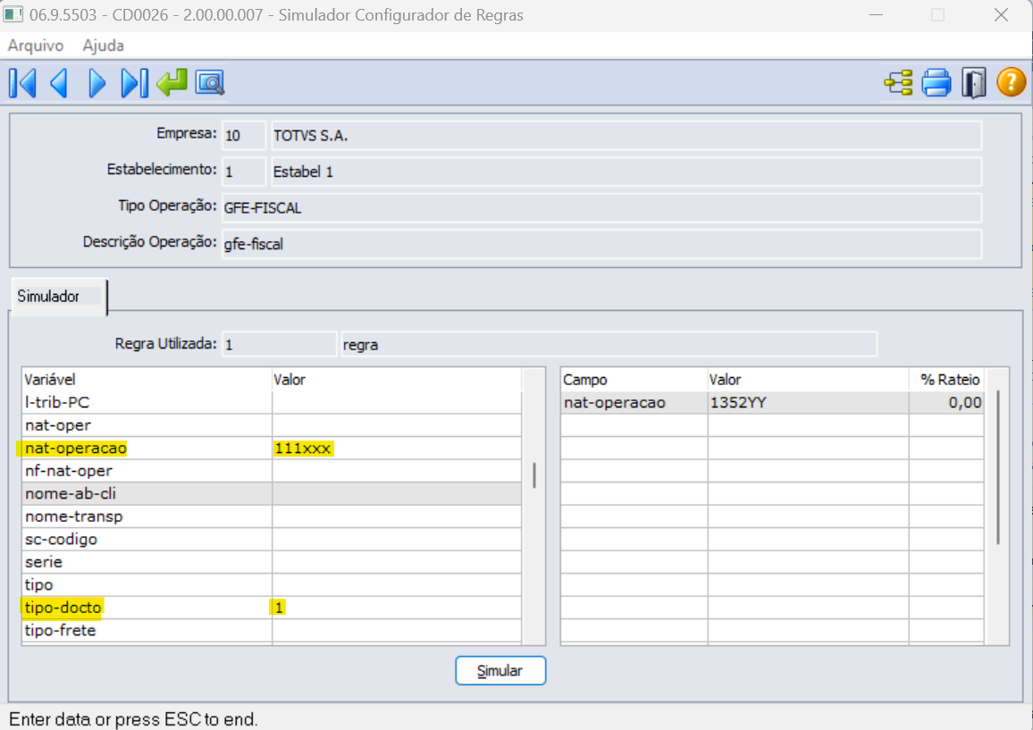
Task: Click the green Go To arrow icon
Action: point(172,83)
